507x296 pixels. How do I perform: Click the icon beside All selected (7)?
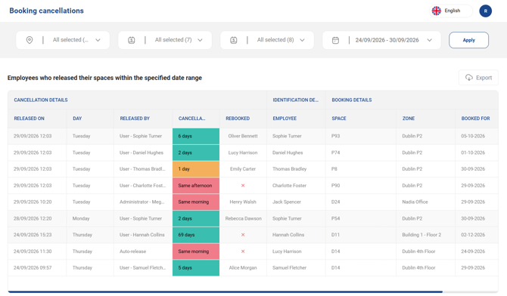tap(131, 40)
